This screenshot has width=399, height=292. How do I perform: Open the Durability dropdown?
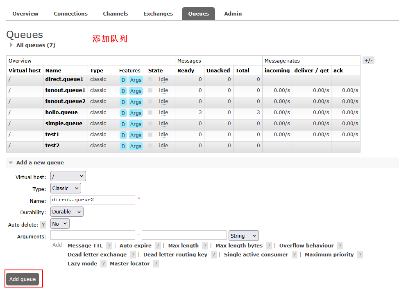(x=67, y=211)
